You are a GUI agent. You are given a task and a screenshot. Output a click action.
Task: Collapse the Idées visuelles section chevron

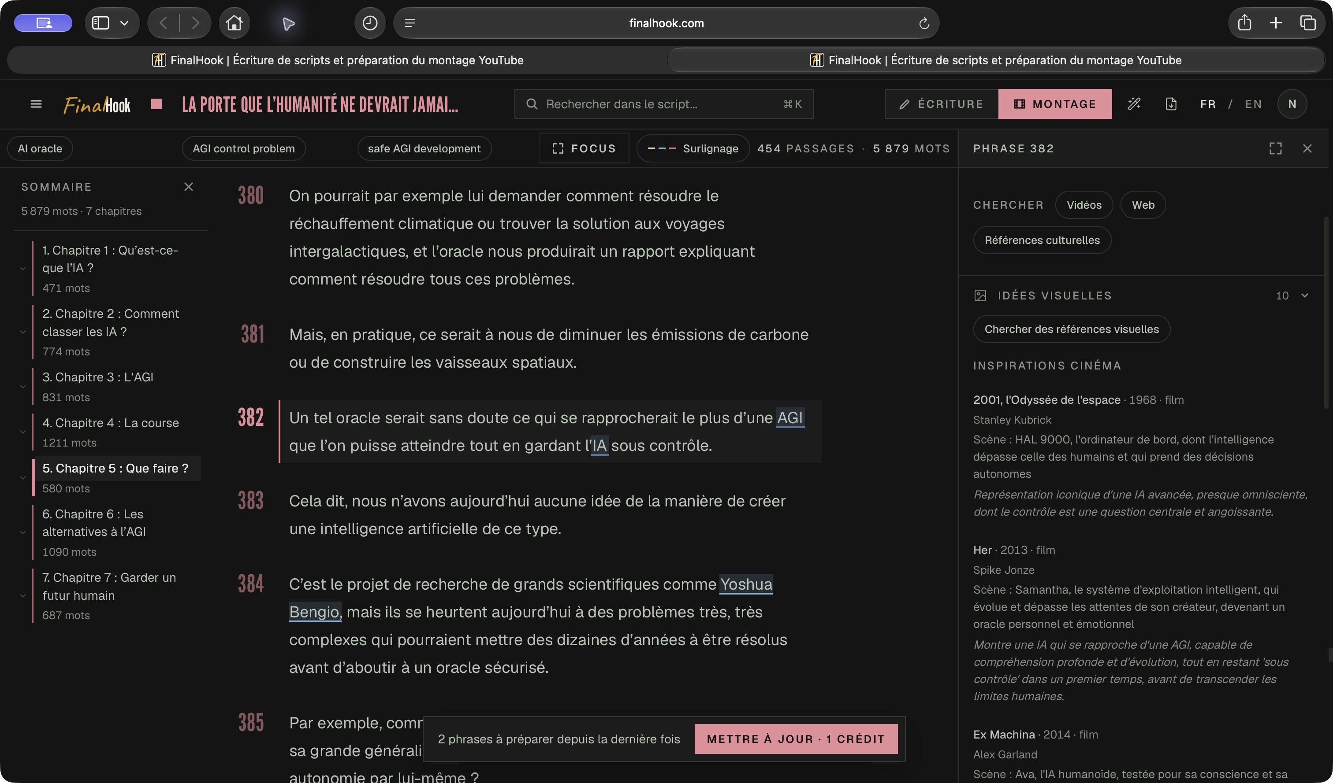coord(1304,295)
